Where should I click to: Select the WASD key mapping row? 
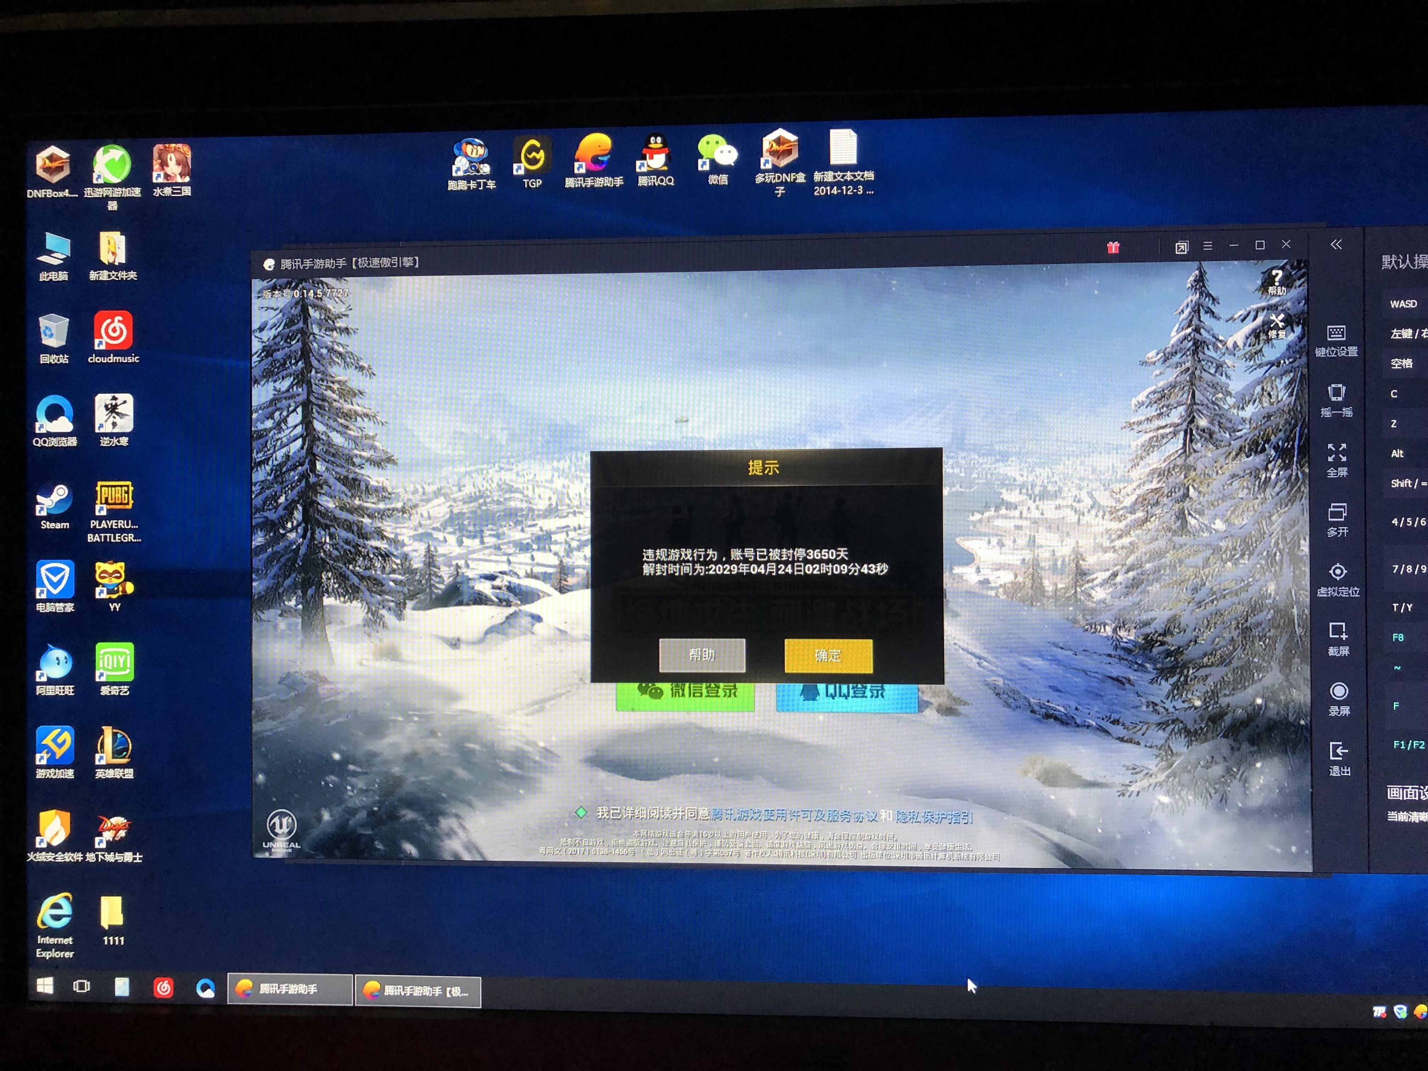point(1405,304)
